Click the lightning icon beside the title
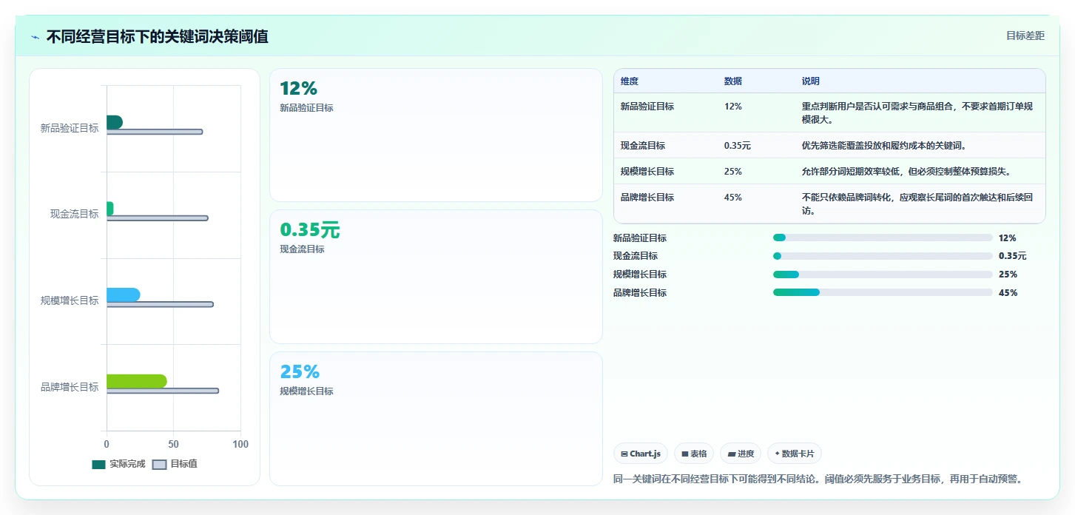This screenshot has height=515, width=1075. (36, 37)
